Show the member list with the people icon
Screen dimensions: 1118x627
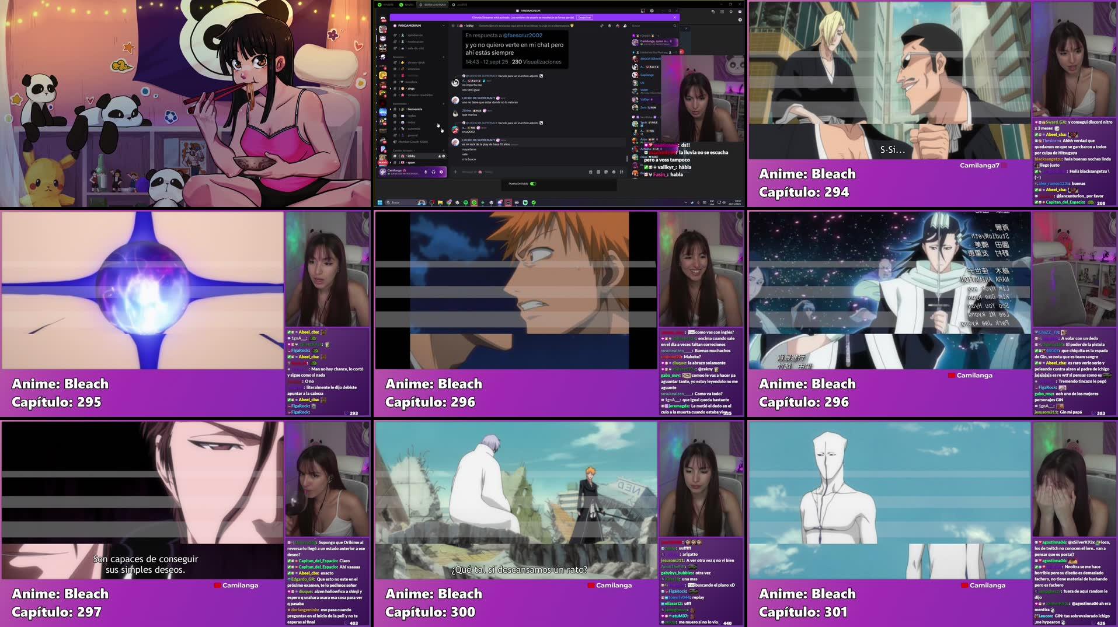coord(625,26)
